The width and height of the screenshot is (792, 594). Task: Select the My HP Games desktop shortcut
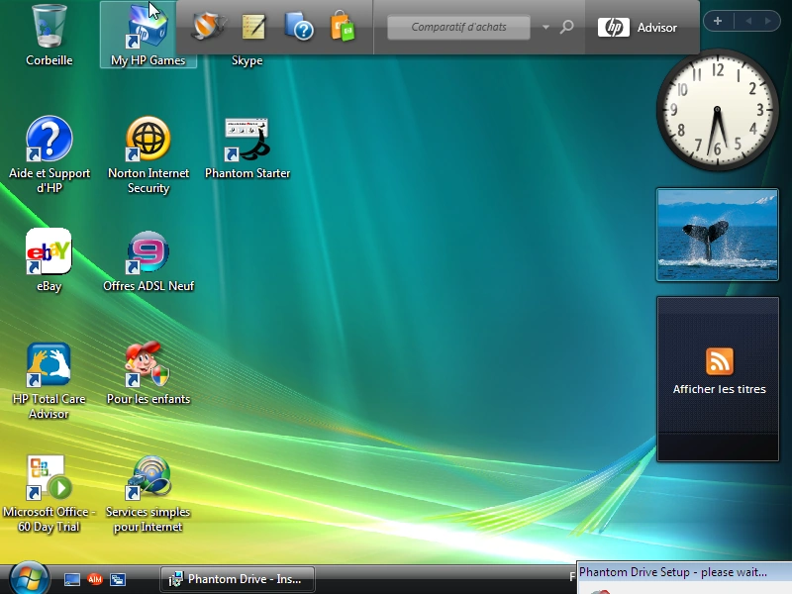(148, 35)
